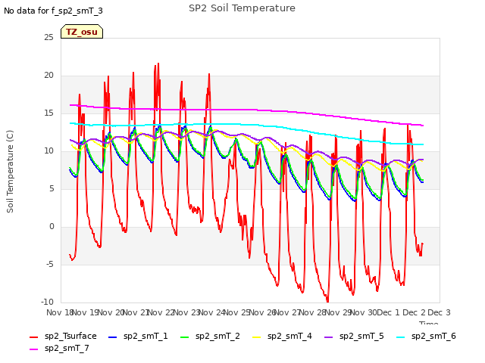Click green sp2_smT_2 legend color marker

(184, 337)
